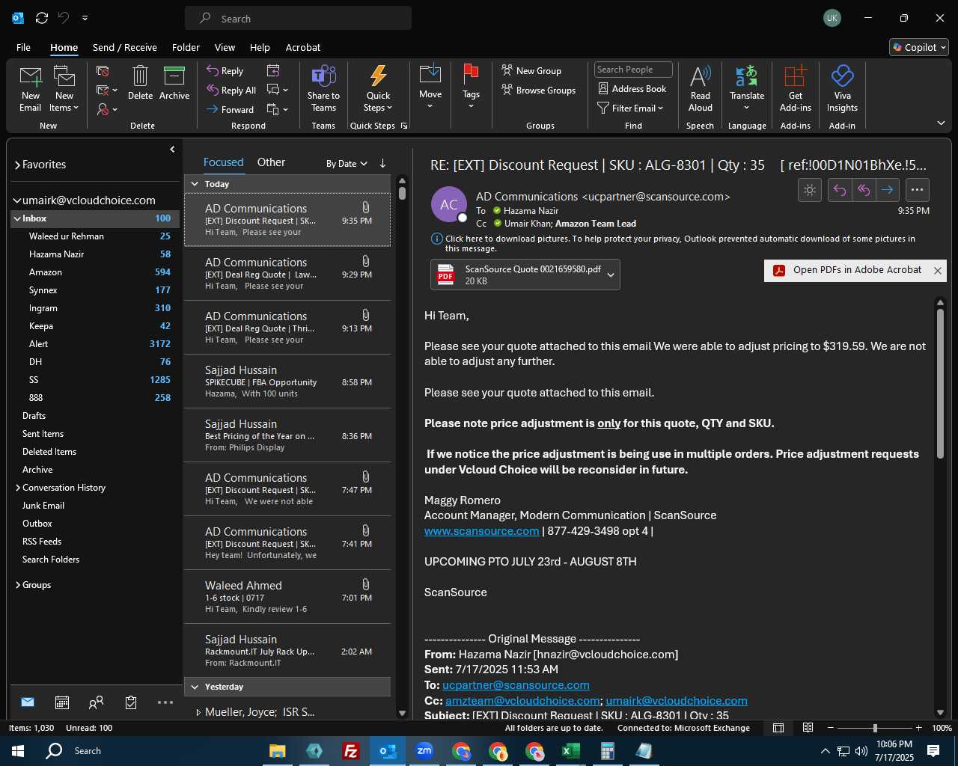Start Read Aloud
This screenshot has height=766, width=958.
(x=701, y=89)
